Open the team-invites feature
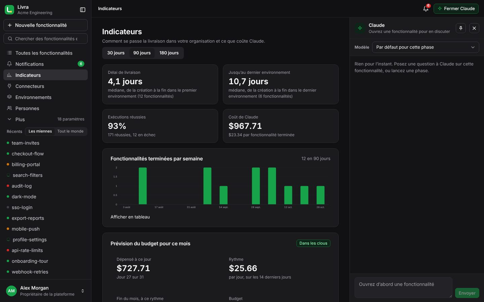The height and width of the screenshot is (302, 484). click(x=45, y=143)
